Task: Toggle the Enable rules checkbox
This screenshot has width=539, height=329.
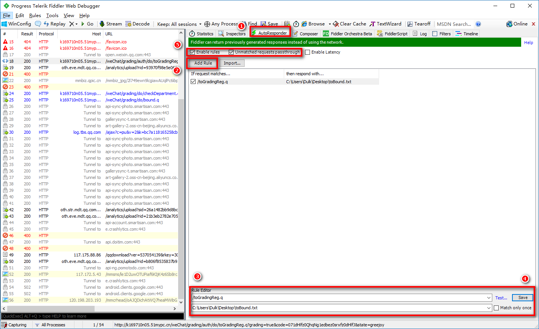Action: point(193,52)
